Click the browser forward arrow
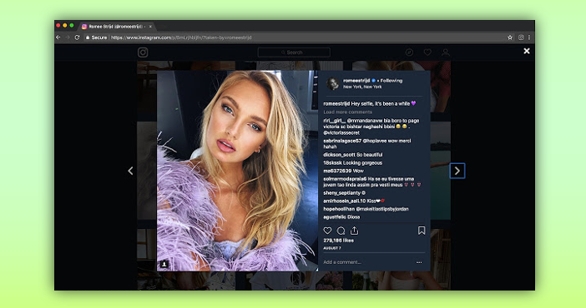The image size is (586, 308). point(68,37)
